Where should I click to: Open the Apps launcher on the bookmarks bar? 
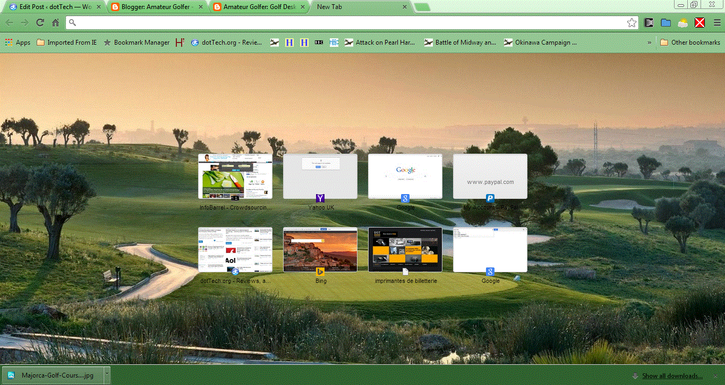click(x=17, y=42)
